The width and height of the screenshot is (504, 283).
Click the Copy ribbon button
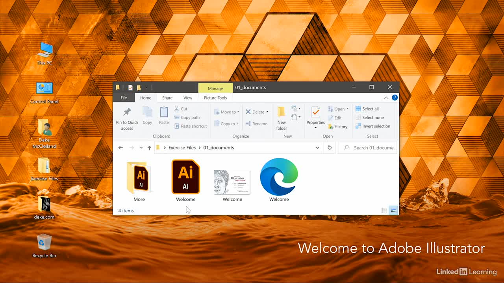coord(147,116)
